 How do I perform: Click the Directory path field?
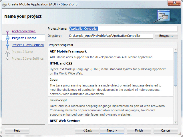111,36
